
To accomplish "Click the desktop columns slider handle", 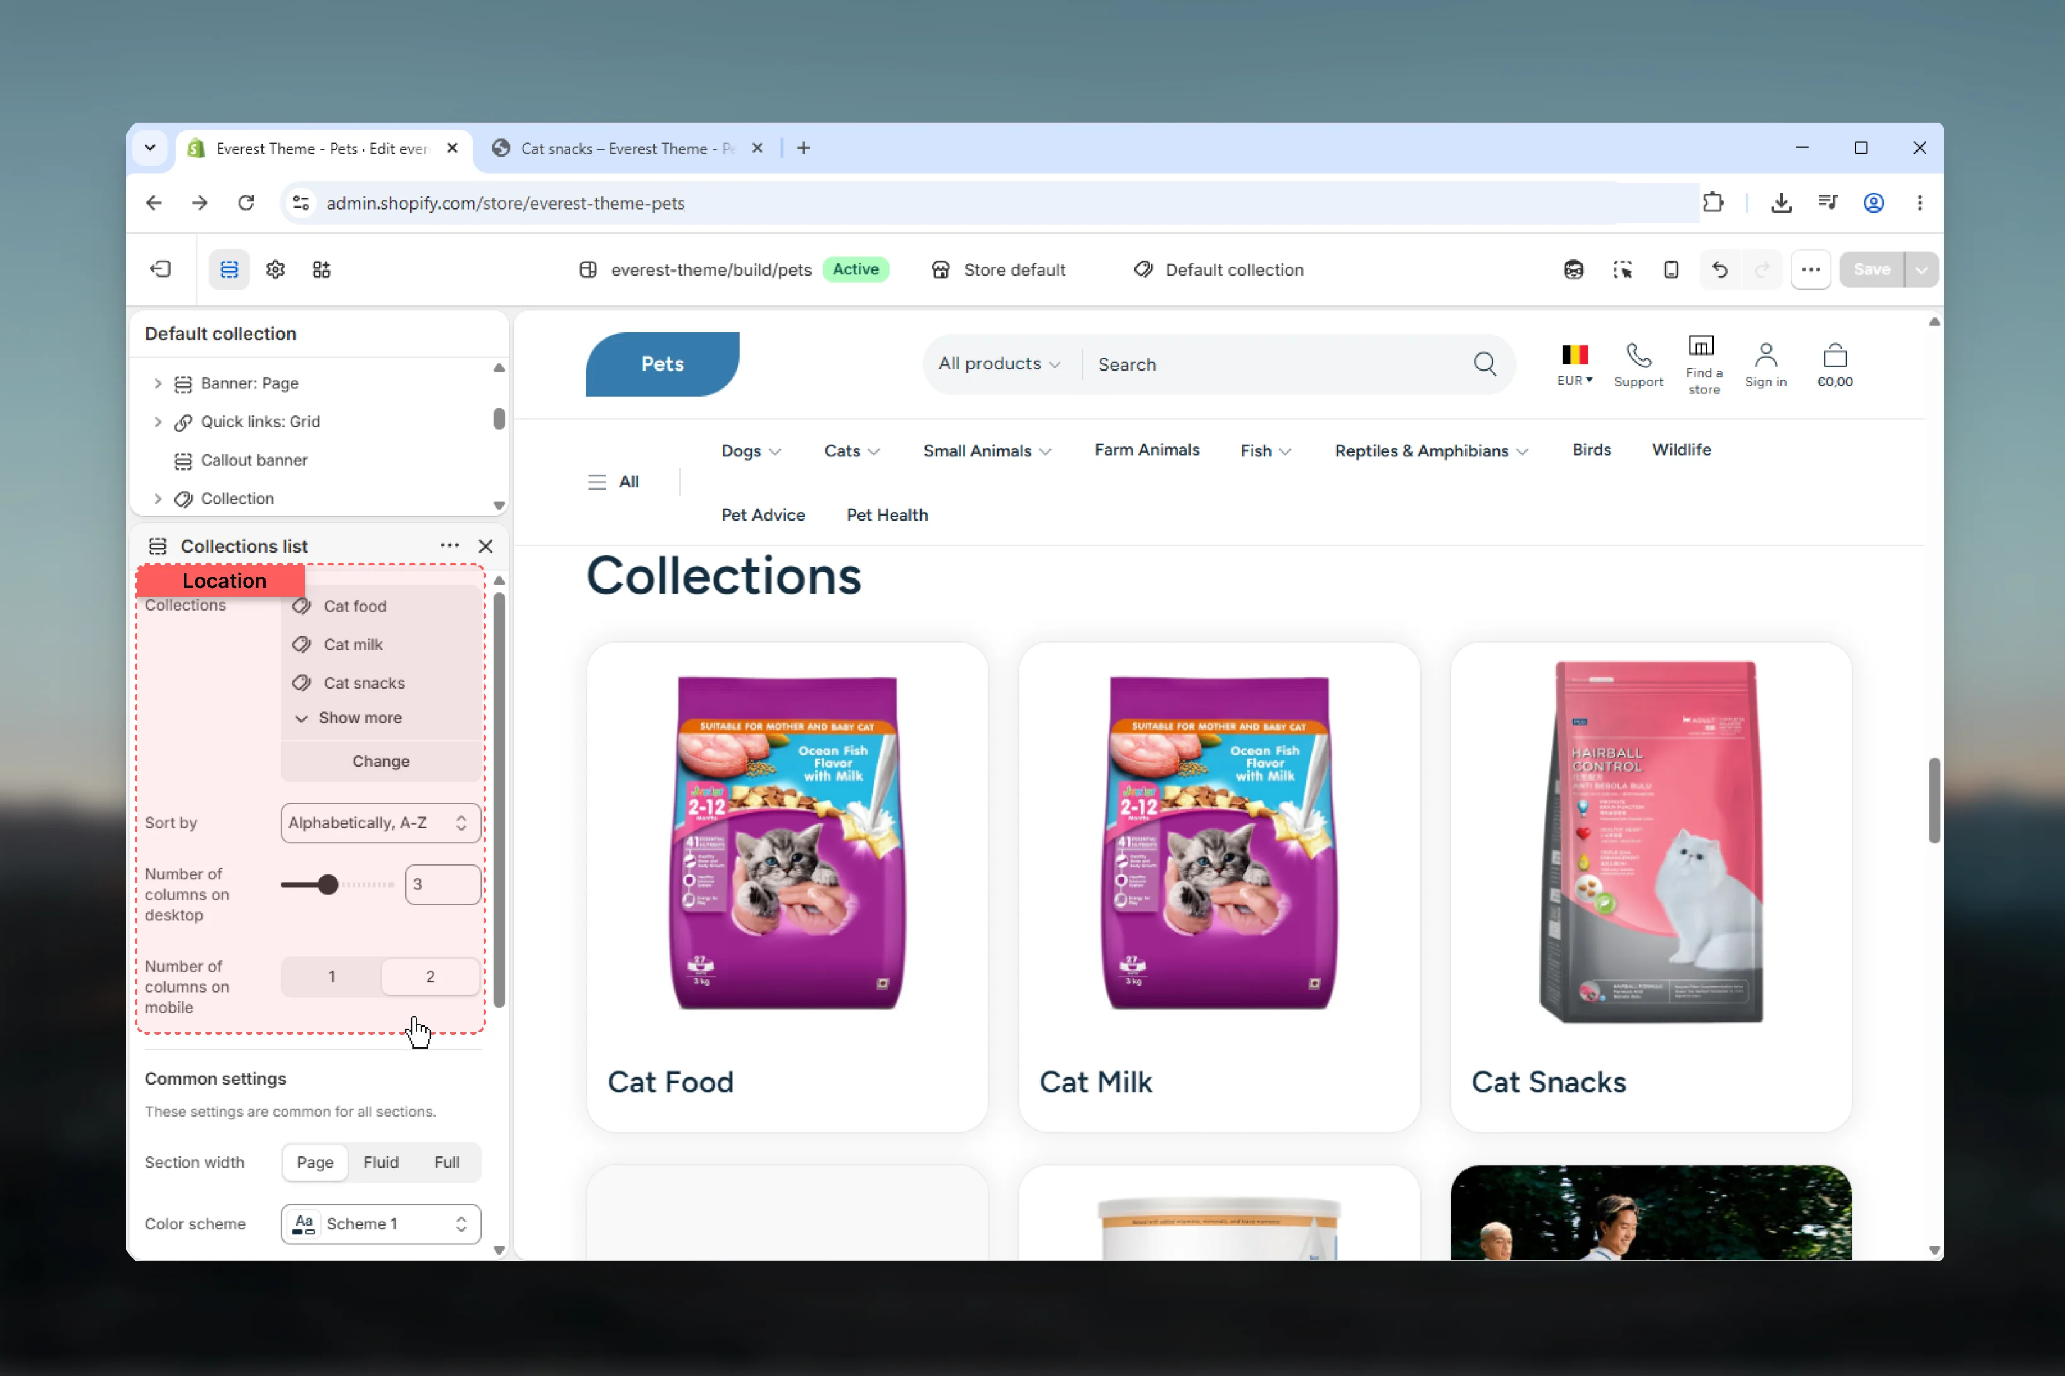I will (x=328, y=884).
